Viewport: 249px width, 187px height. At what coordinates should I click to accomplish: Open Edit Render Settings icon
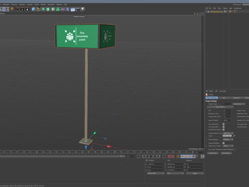(x=27, y=9)
